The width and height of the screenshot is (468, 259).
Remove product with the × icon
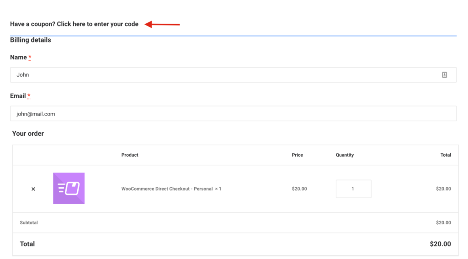click(33, 189)
